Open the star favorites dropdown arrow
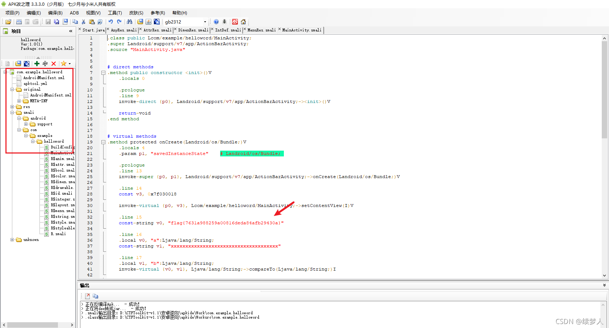This screenshot has width=609, height=328. [x=70, y=64]
